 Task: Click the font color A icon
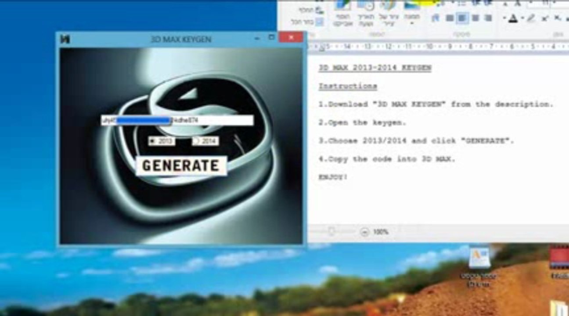[x=513, y=18]
